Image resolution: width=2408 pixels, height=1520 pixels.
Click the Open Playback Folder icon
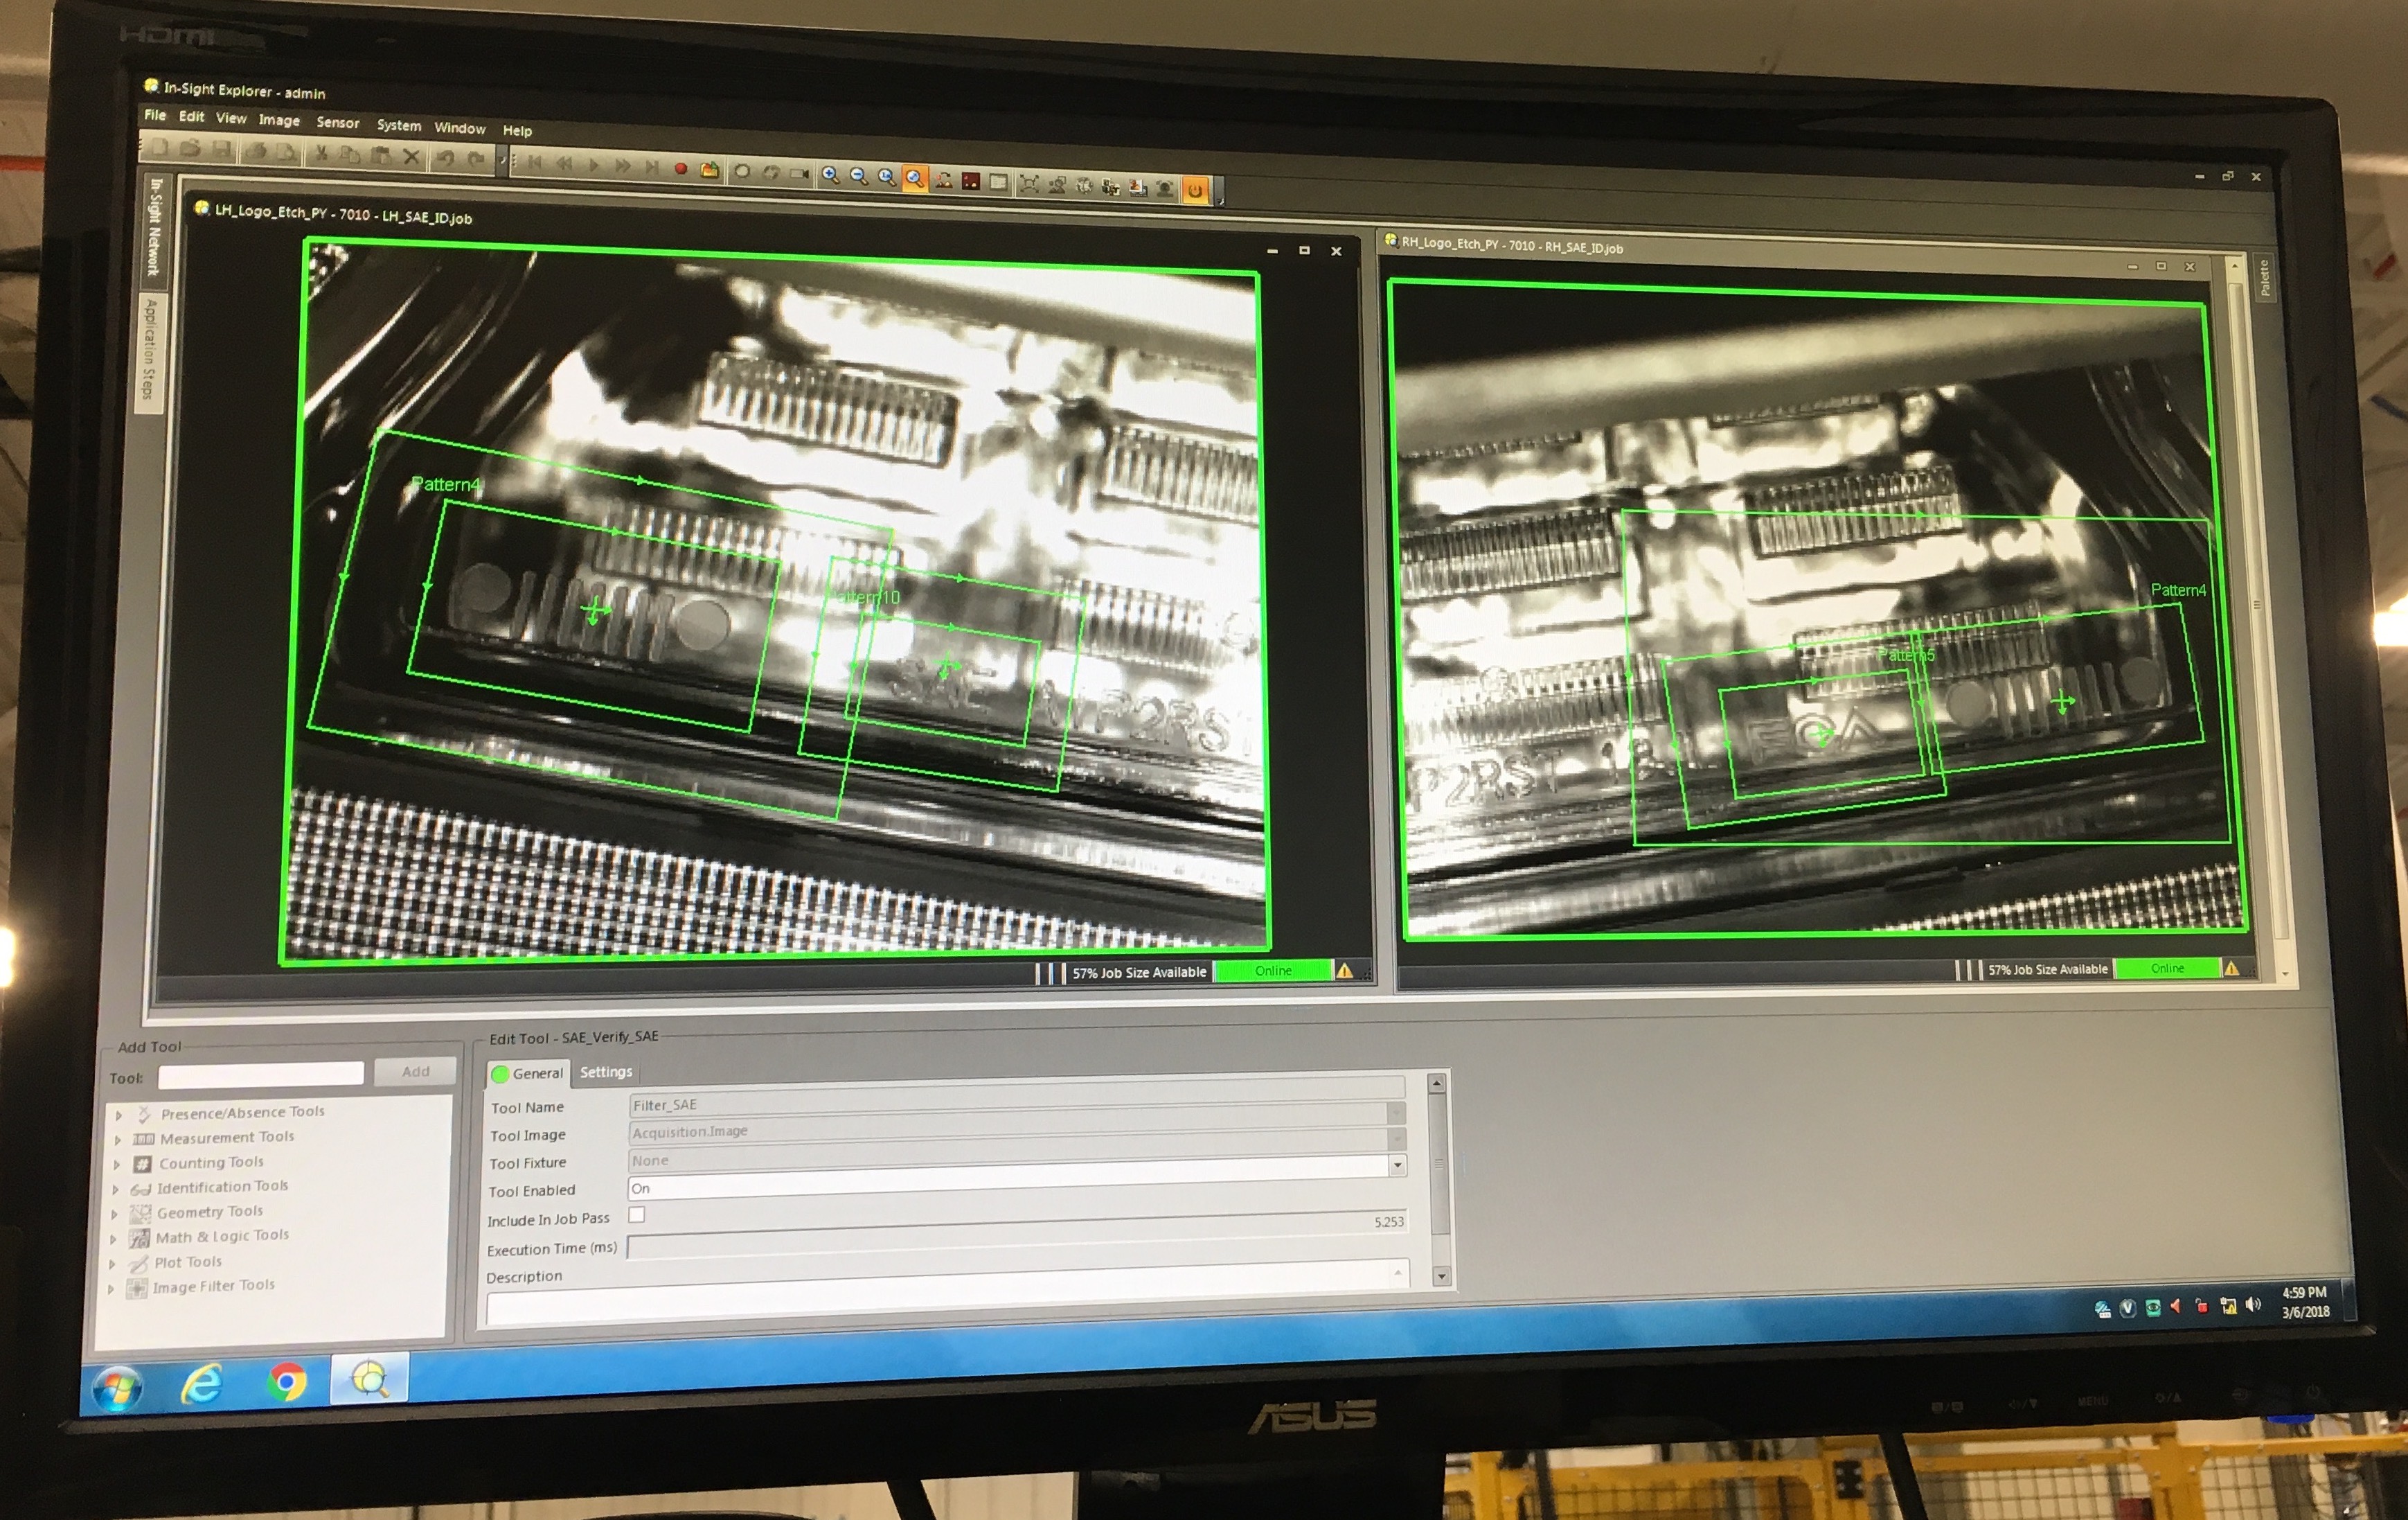coord(709,170)
